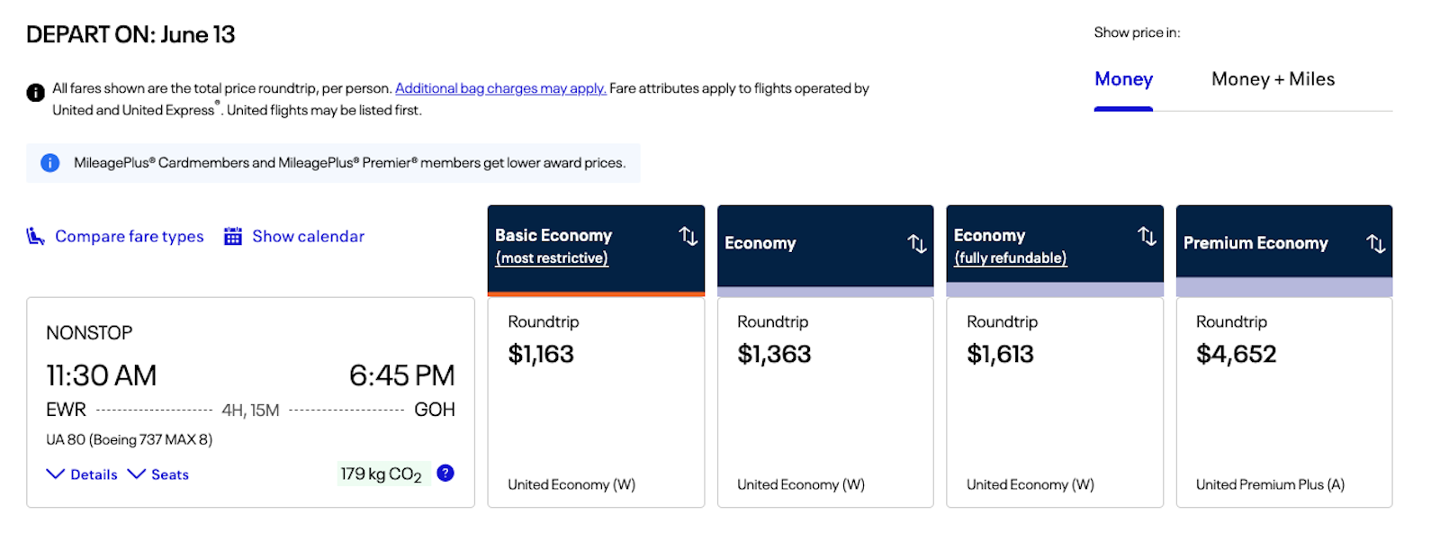
Task: Click the info icon near MileagePlus notice
Action: tap(50, 163)
